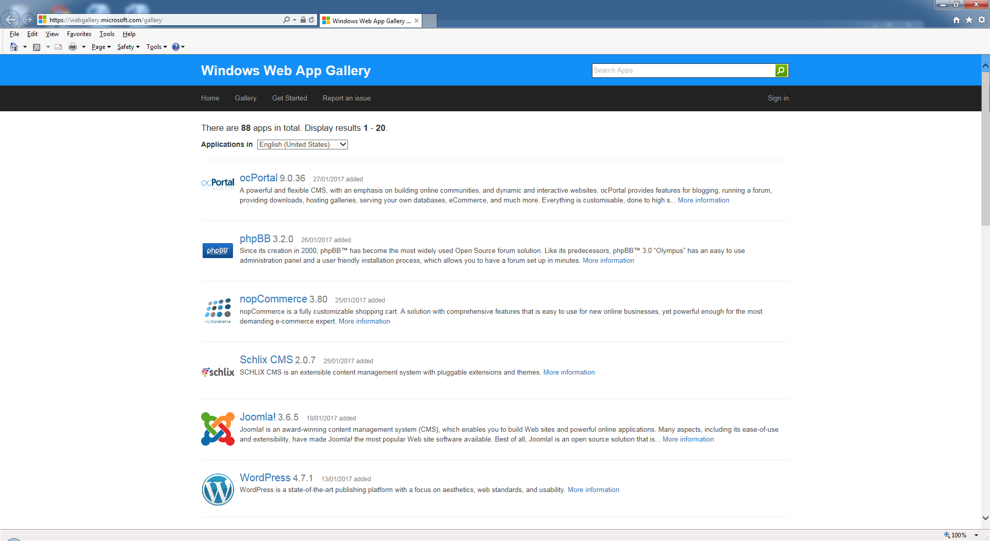The height and width of the screenshot is (541, 990).
Task: Select the Windows Web App Gallery tab
Action: 370,21
